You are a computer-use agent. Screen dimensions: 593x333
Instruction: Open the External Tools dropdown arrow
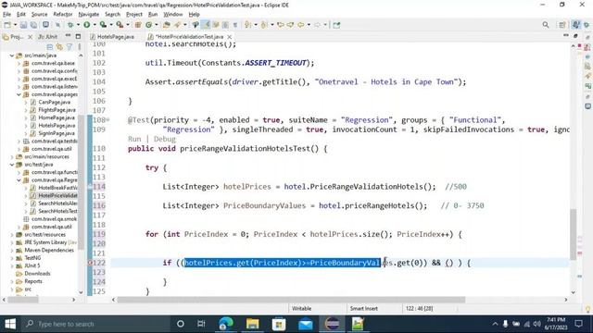128,25
